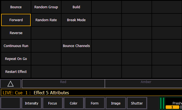Image resolution: width=182 pixels, height=110 pixels.
Task: Open the Break Mode setting
Action: point(76,20)
